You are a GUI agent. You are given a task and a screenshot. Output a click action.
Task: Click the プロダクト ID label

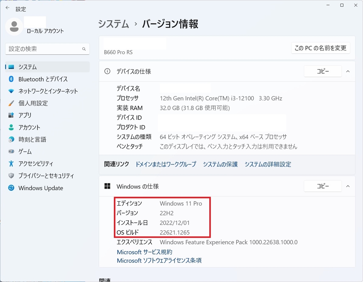[x=131, y=127]
